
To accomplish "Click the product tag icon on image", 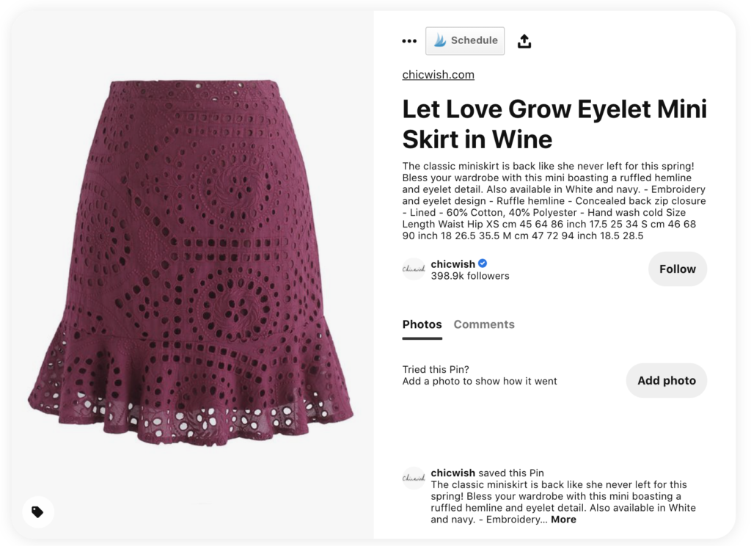I will click(x=38, y=512).
